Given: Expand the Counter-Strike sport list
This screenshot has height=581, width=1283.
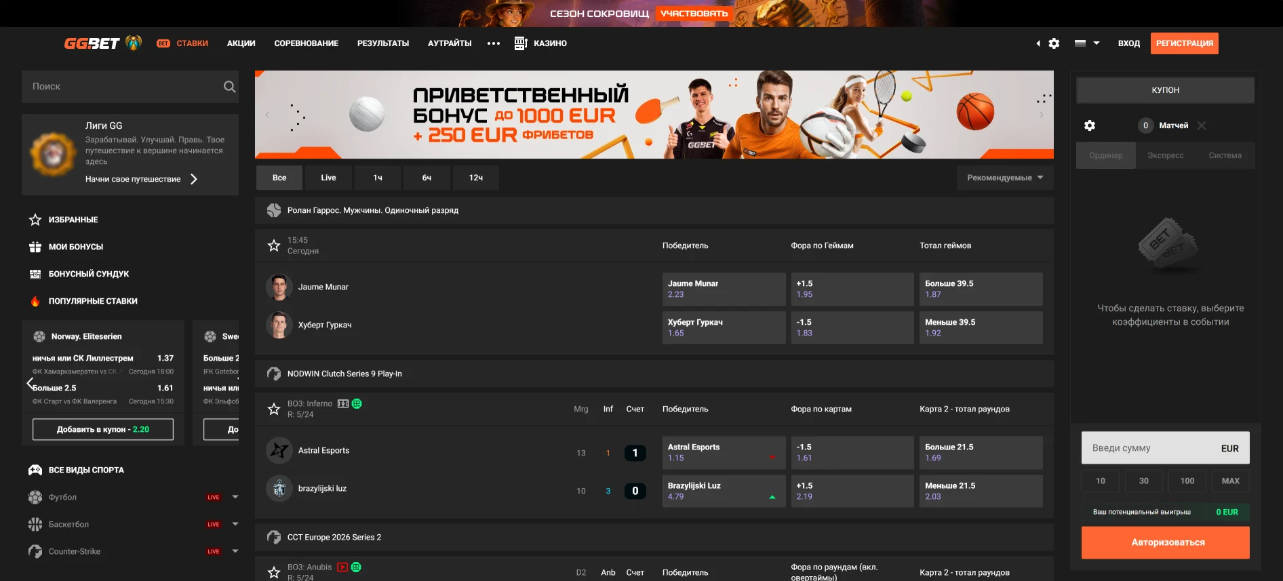Looking at the screenshot, I should pos(235,551).
